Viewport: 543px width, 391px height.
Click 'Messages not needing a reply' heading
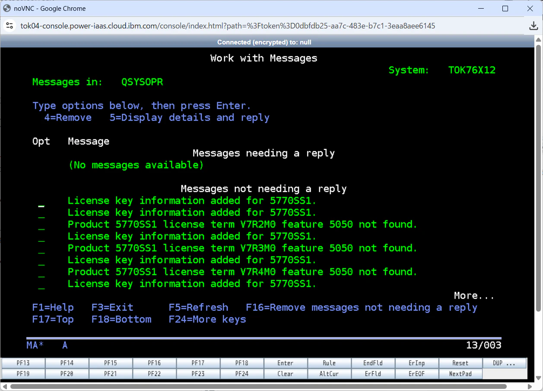[x=264, y=189]
